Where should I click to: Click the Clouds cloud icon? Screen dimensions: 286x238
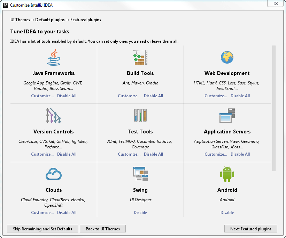(x=53, y=174)
